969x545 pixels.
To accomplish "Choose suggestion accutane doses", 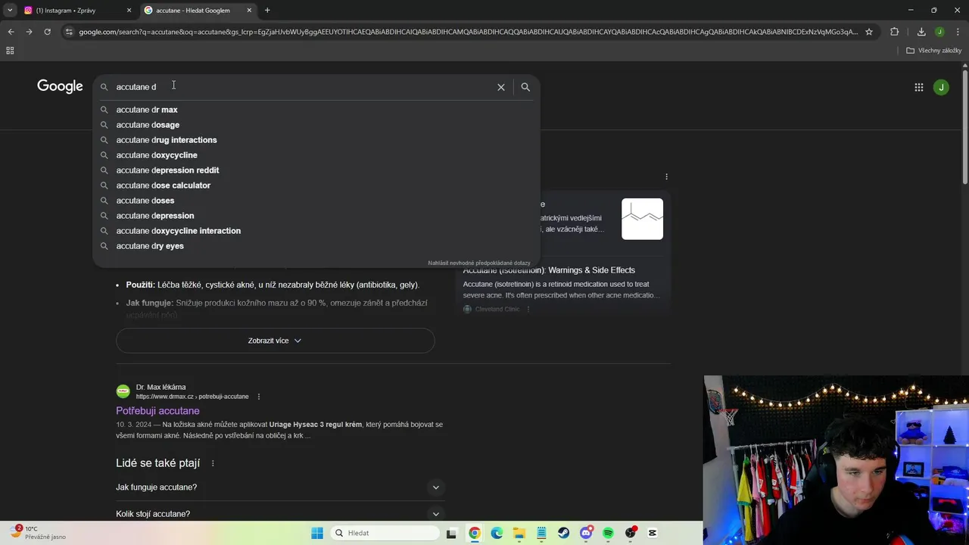I will point(145,201).
